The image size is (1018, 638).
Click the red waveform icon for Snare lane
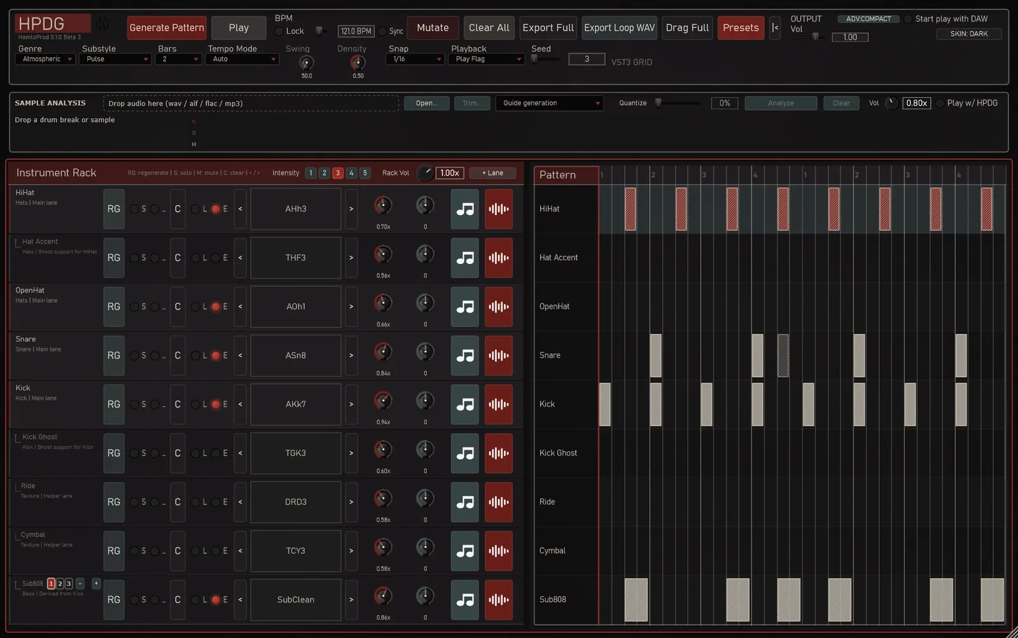tap(499, 356)
